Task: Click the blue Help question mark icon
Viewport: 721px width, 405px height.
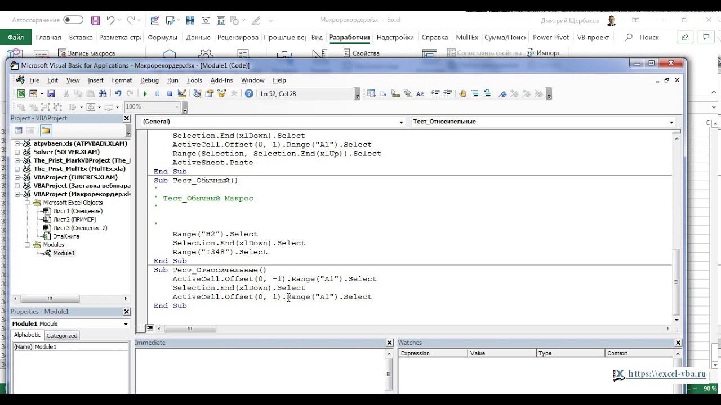Action: (x=249, y=94)
